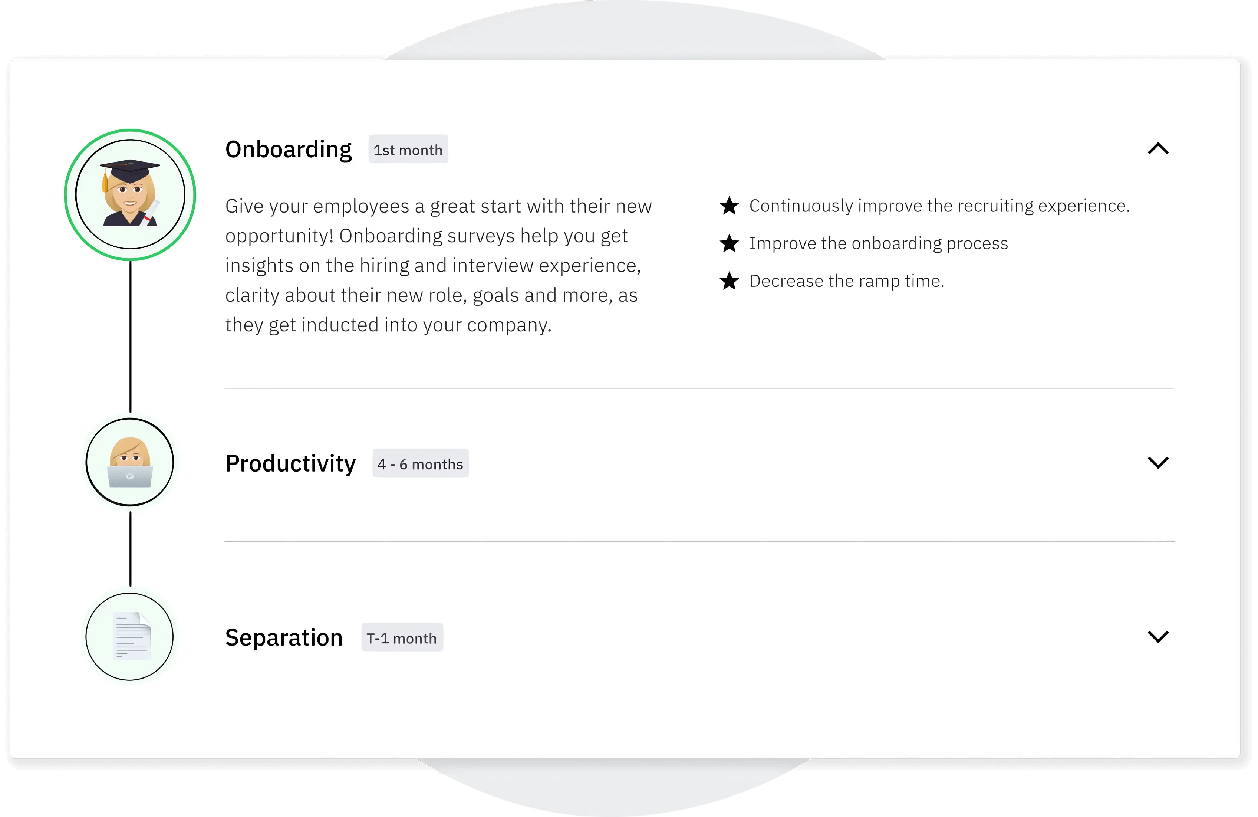Collapse the Onboarding section
The image size is (1258, 817).
tap(1159, 150)
